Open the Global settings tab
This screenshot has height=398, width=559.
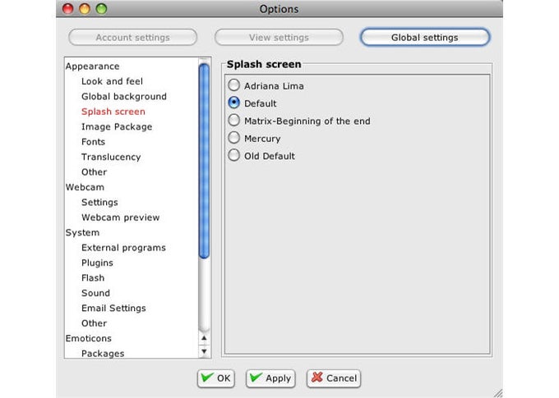click(x=425, y=38)
